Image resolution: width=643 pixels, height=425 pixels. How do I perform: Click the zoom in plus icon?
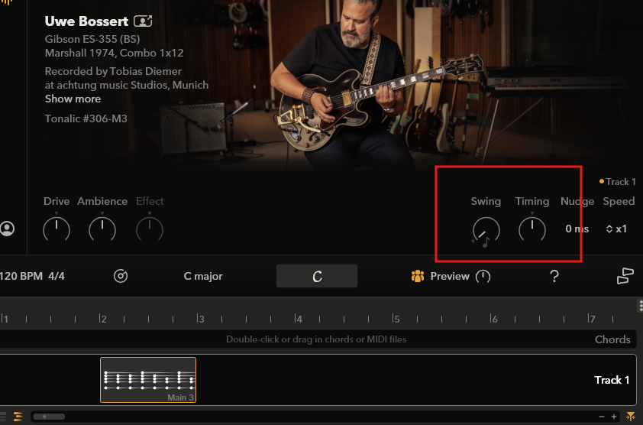614,417
